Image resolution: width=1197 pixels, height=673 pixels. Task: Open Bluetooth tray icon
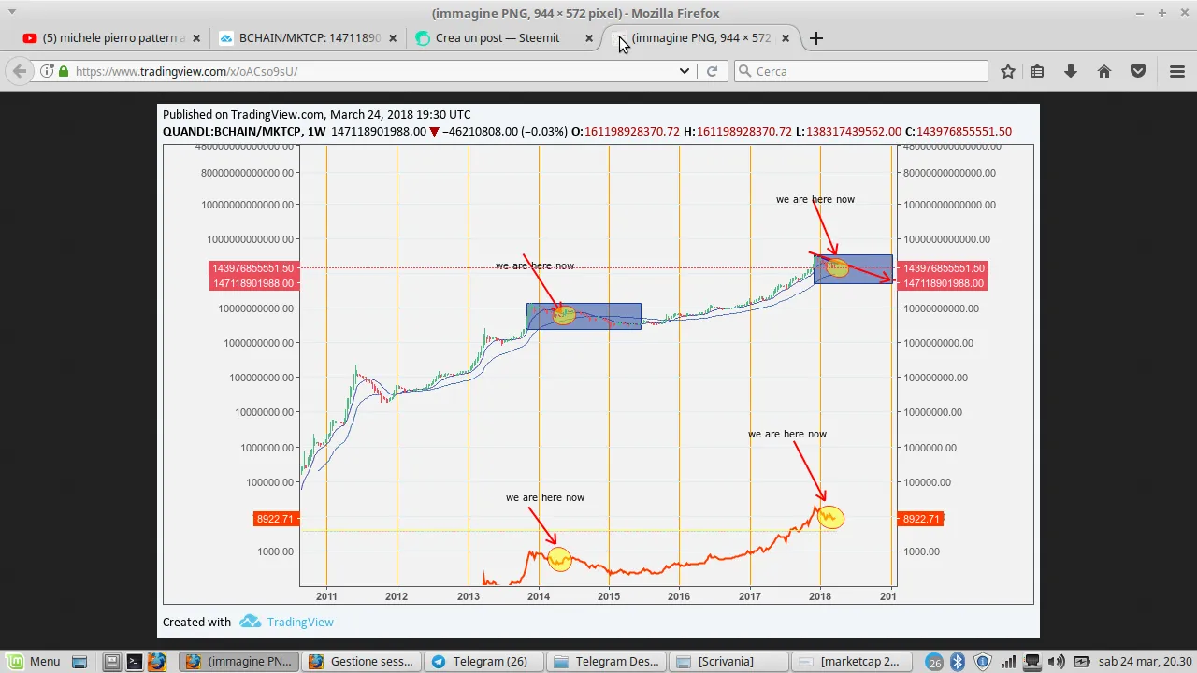(958, 662)
